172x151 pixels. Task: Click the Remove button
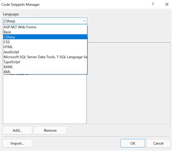tap(50, 130)
